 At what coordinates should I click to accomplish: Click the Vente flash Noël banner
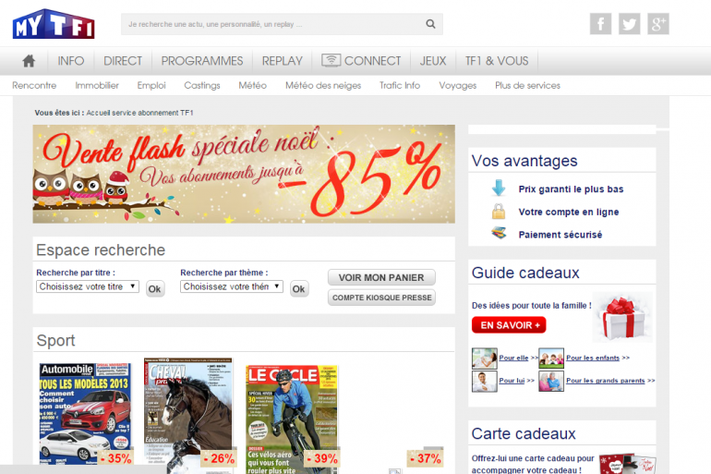(x=244, y=174)
